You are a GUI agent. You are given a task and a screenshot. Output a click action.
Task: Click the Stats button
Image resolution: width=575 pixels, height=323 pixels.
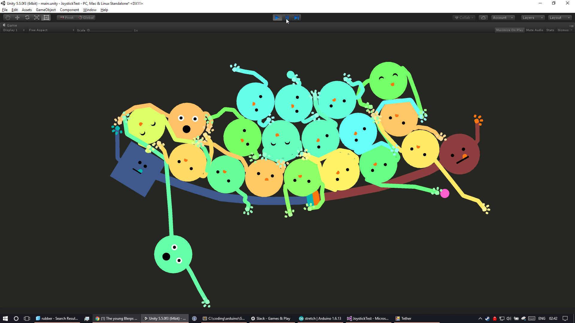[550, 30]
